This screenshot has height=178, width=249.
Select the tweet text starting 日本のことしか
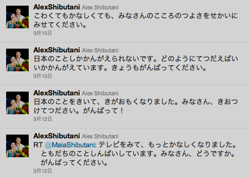[x=136, y=63]
